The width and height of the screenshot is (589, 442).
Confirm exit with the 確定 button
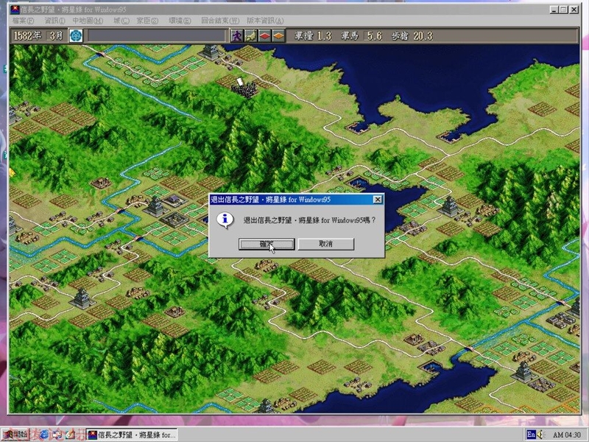267,244
